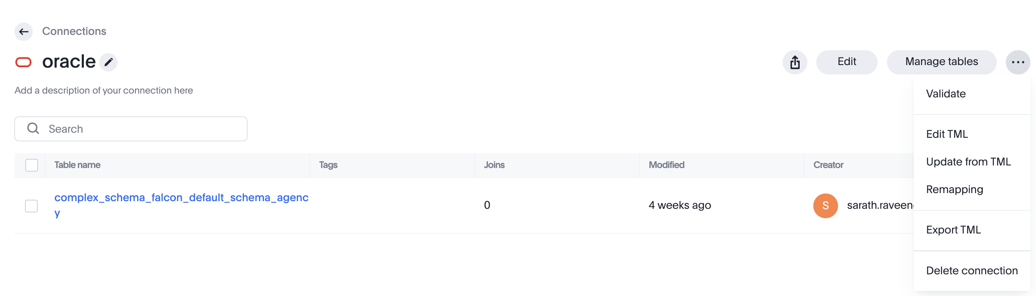Choose Validate from the menu
This screenshot has height=296, width=1036.
tap(946, 94)
